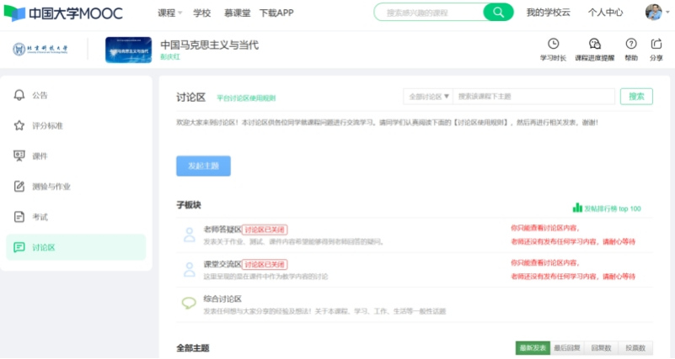Select 公告 in the sidebar
The image size is (675, 359).
(x=40, y=95)
